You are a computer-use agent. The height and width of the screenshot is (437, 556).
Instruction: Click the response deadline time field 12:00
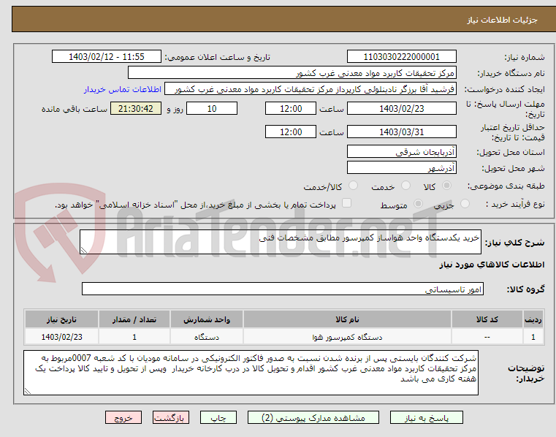[x=290, y=109]
